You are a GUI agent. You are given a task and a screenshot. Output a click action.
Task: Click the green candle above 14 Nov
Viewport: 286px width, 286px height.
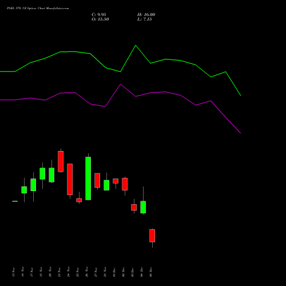(x=24, y=190)
